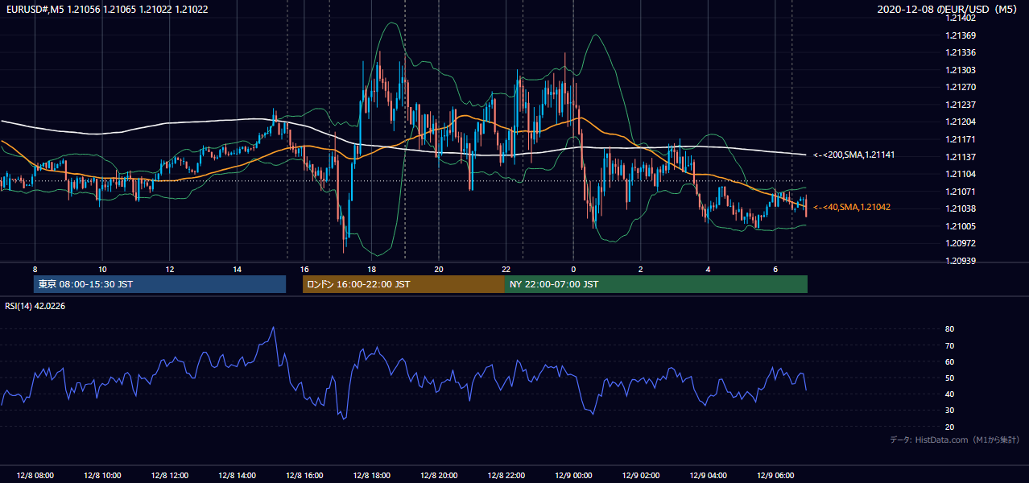
Task: Click hour tick 0 below the price chart
Action: click(x=573, y=269)
